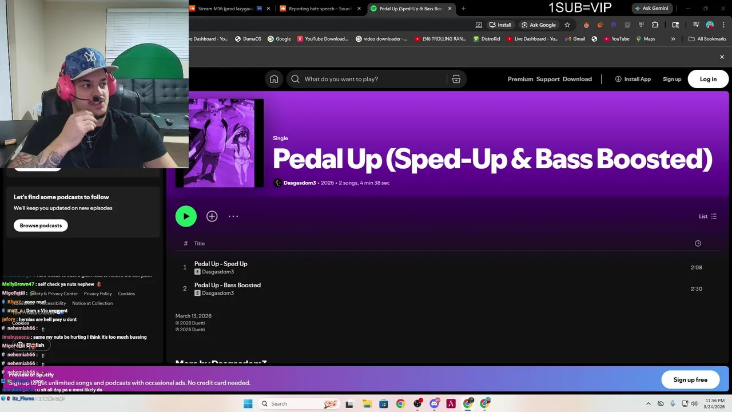Select track Pedal Up - Sped Up
The image size is (732, 412).
click(x=221, y=264)
